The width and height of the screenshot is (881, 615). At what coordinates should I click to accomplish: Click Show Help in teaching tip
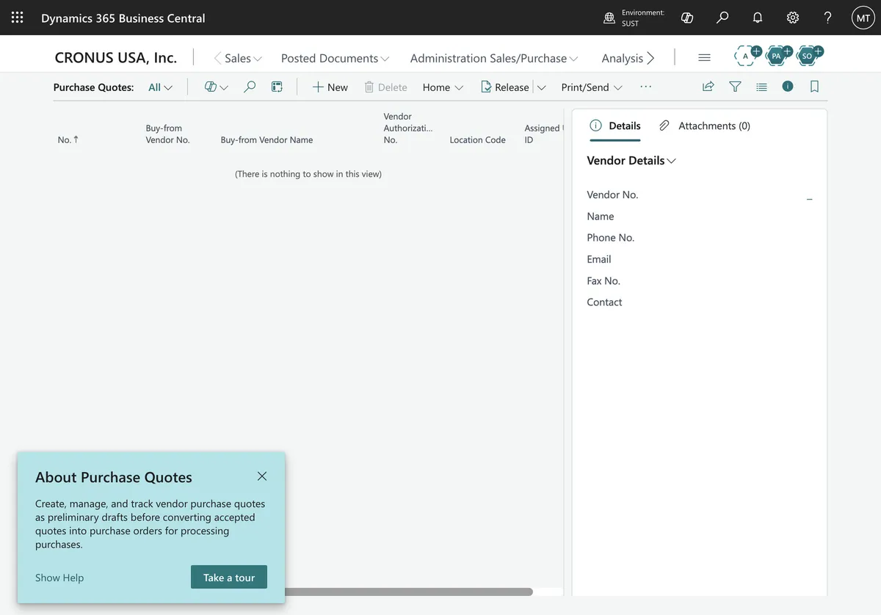point(59,578)
